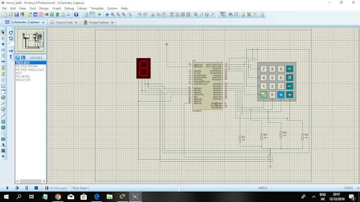Viewport: 360px width, 202px height.
Task: Click the P pick devices button
Action: click(x=17, y=58)
